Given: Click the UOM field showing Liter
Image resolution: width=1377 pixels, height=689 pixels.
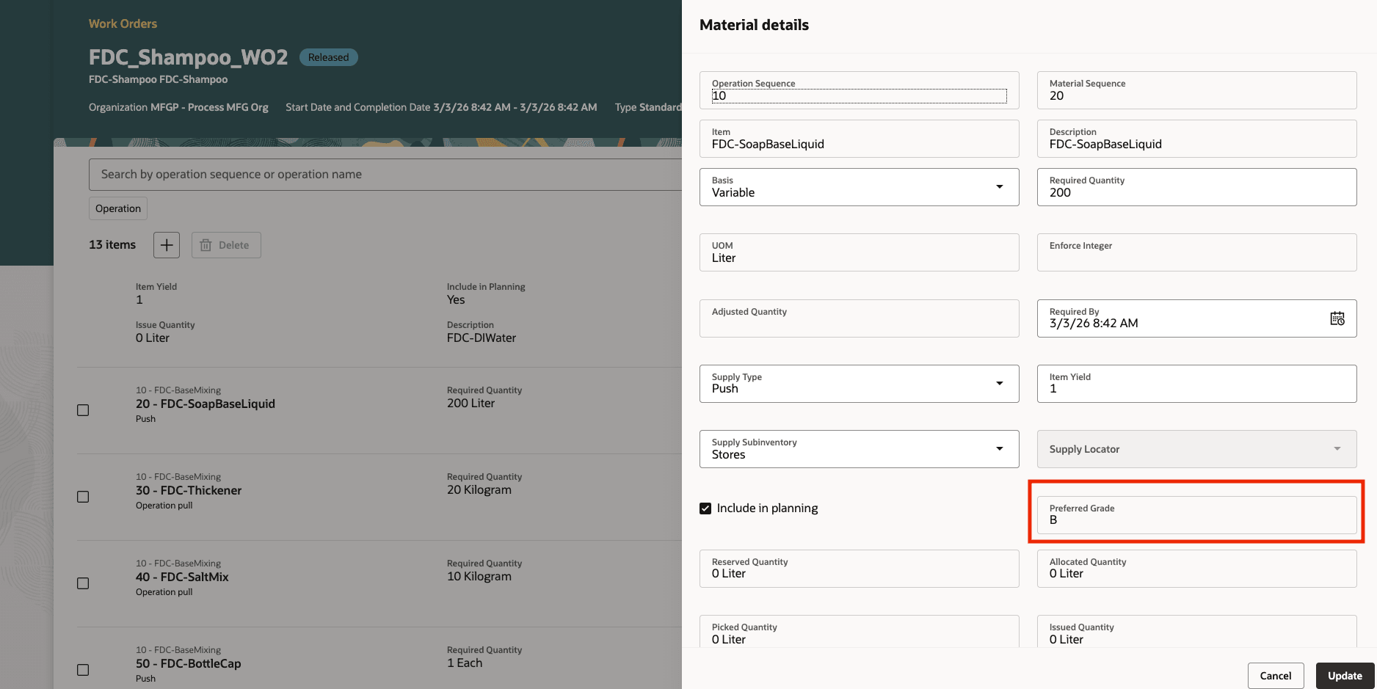Looking at the screenshot, I should point(859,252).
